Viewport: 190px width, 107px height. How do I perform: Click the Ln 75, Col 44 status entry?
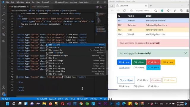[x=42, y=99]
